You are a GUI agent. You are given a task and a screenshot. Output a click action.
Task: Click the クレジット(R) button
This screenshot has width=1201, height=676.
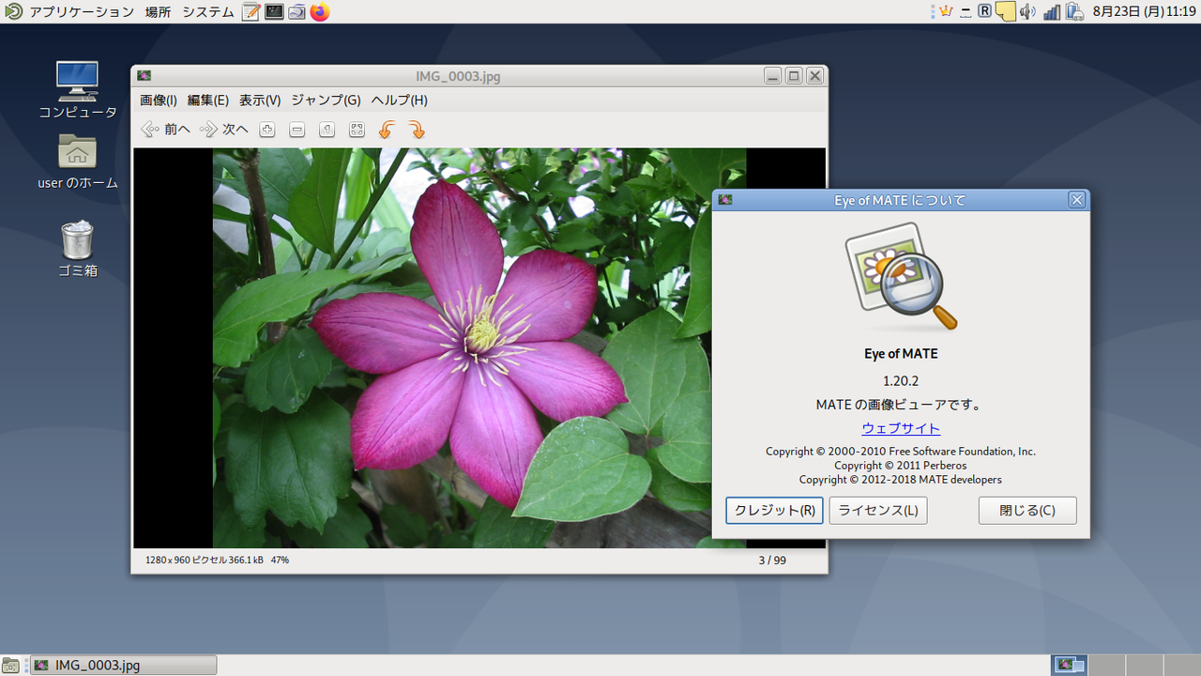(x=774, y=511)
